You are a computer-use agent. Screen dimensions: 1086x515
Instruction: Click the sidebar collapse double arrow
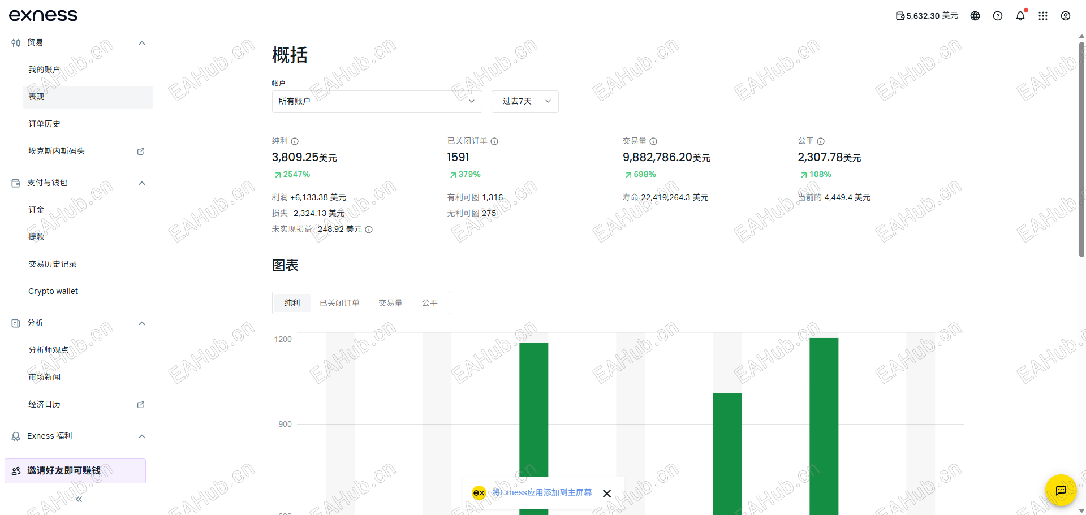pyautogui.click(x=78, y=499)
